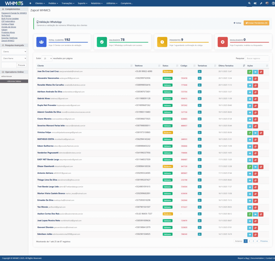Open the help question mark icon
This screenshot has height=261, width=275.
point(273,3)
